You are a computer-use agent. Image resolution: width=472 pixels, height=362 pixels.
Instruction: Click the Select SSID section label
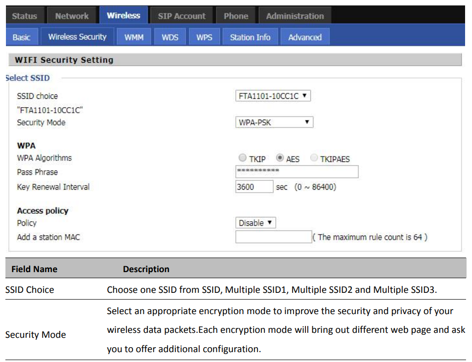28,78
